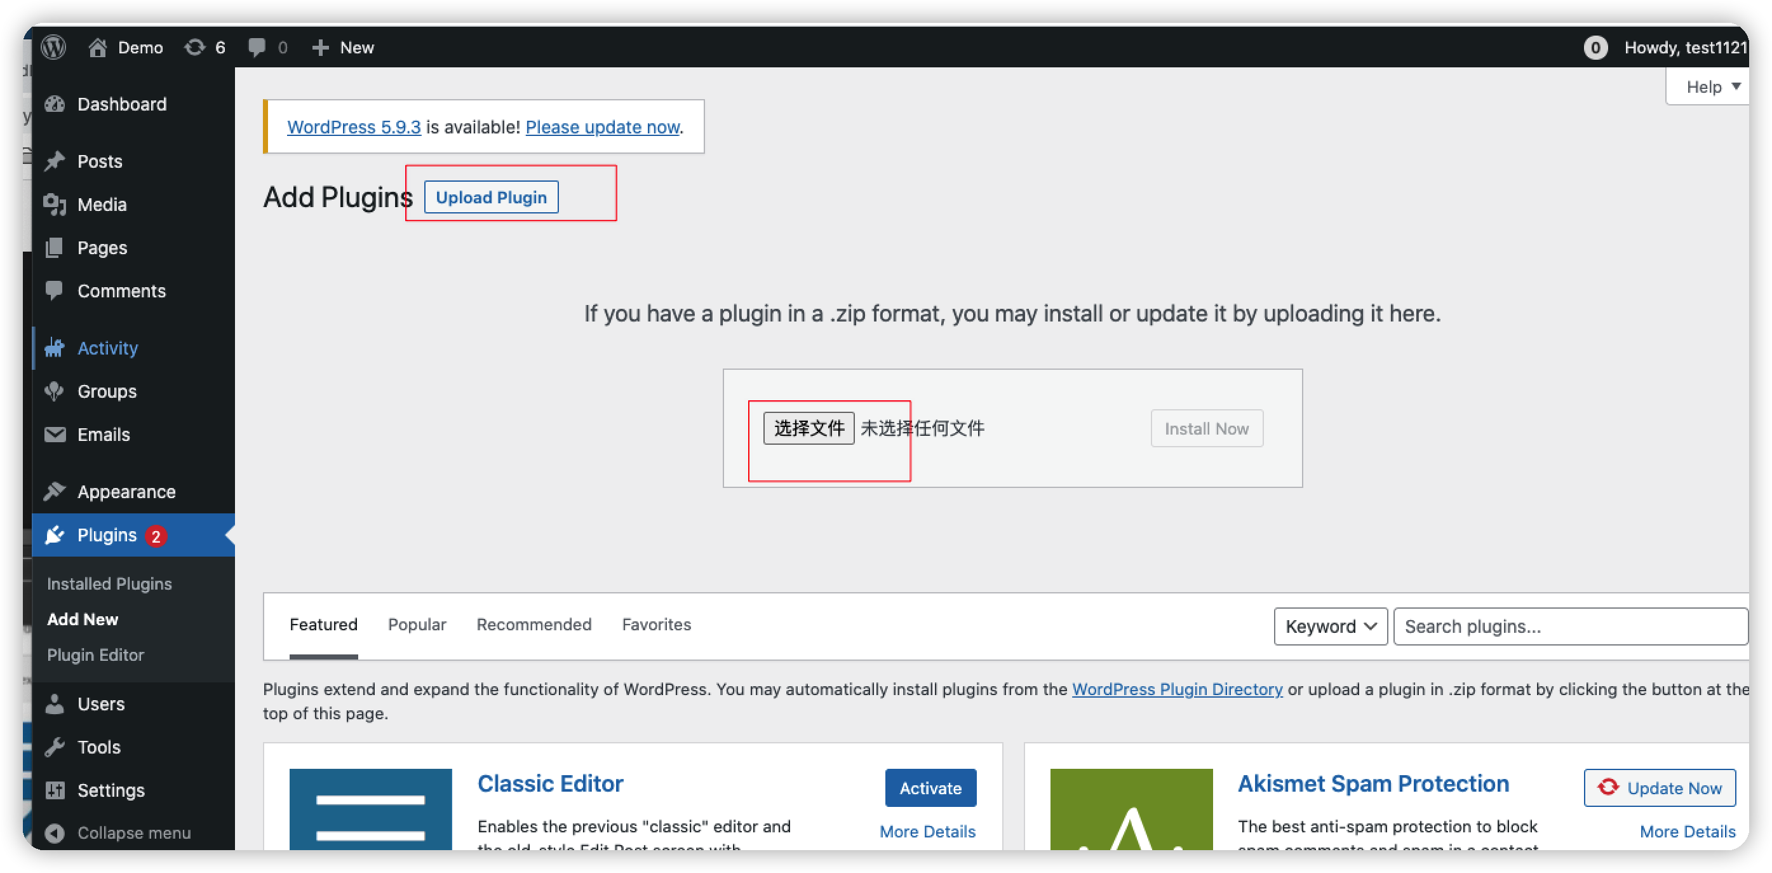Switch to the Popular plugins tab
1772x873 pixels.
416,625
